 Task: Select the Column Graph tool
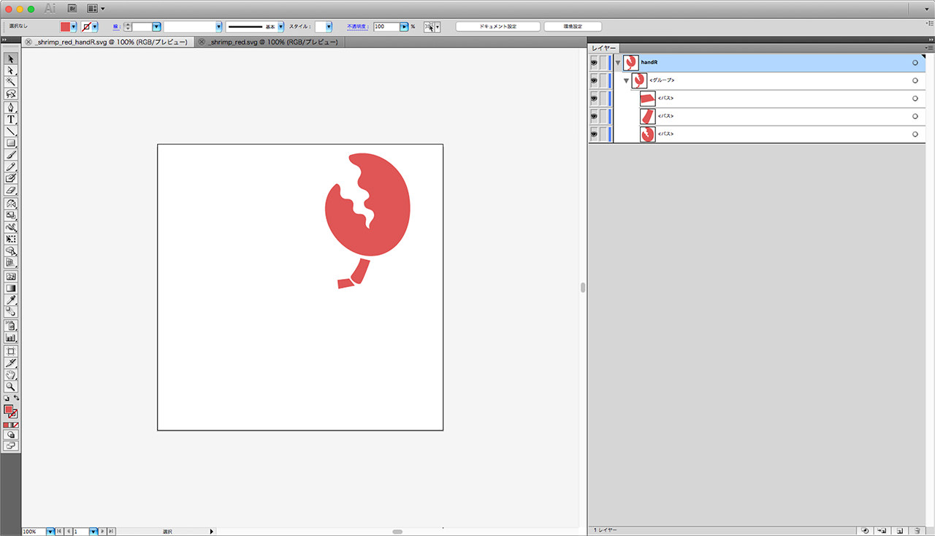point(11,337)
